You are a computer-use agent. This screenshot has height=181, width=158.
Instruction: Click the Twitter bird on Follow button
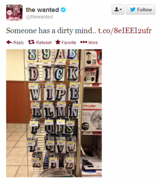point(133,10)
